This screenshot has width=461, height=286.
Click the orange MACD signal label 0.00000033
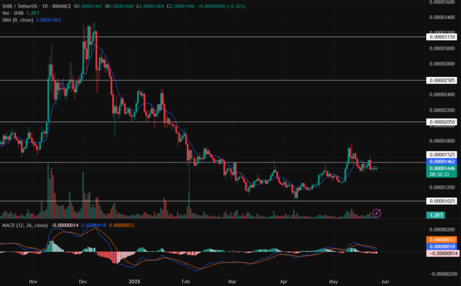(x=441, y=240)
